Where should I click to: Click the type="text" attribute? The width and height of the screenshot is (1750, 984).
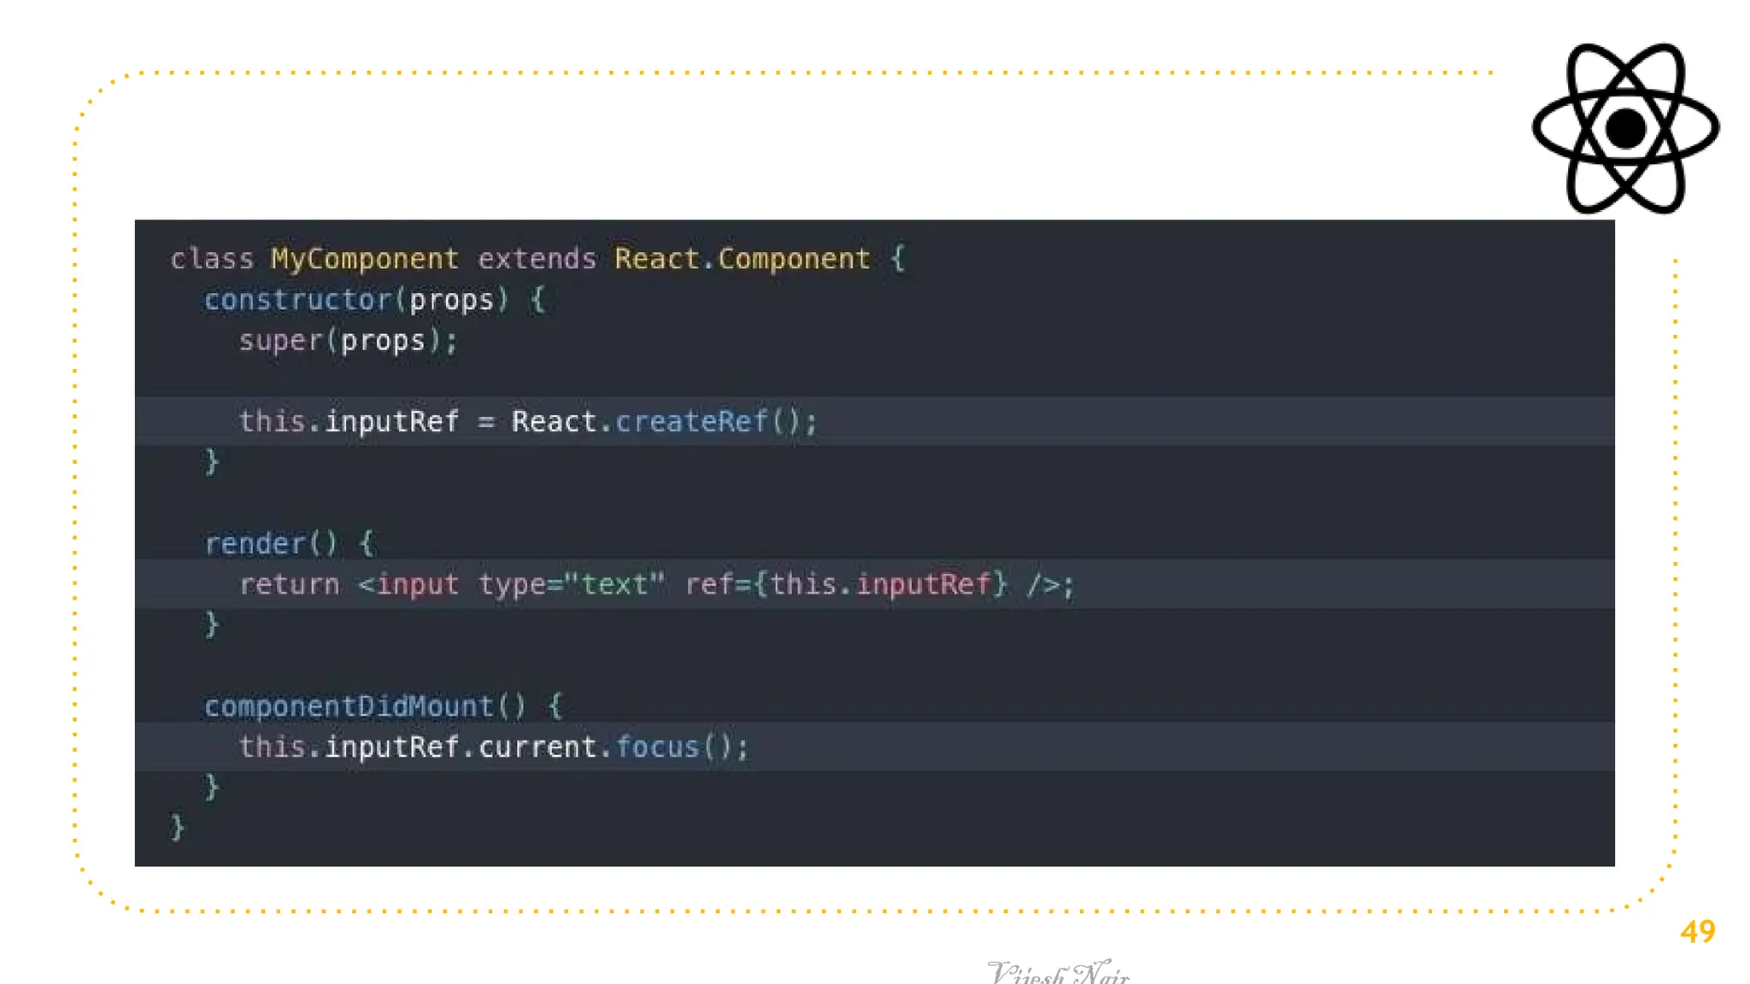click(571, 584)
